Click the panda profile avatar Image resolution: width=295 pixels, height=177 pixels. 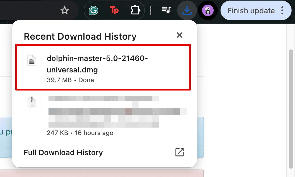(208, 10)
